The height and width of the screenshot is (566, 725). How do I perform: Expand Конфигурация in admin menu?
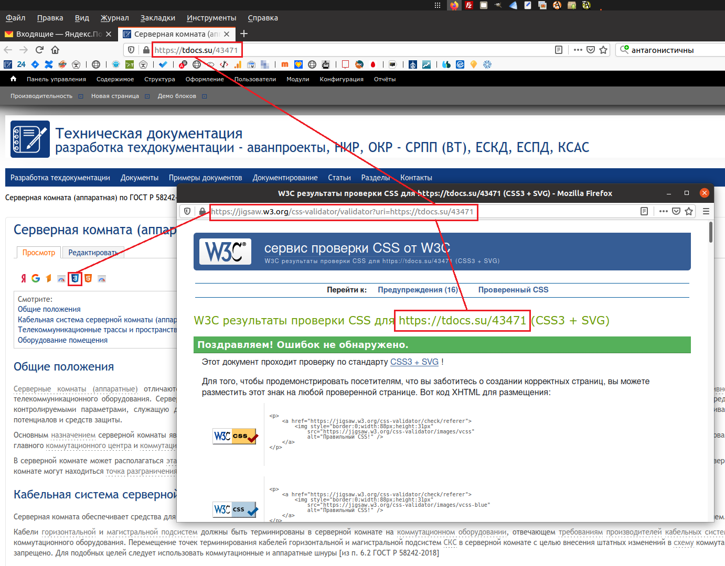coord(342,79)
